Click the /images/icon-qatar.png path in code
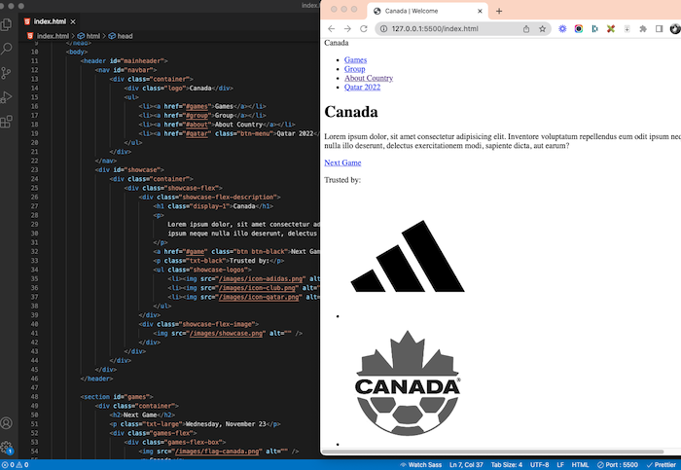681x470 pixels. pos(259,297)
